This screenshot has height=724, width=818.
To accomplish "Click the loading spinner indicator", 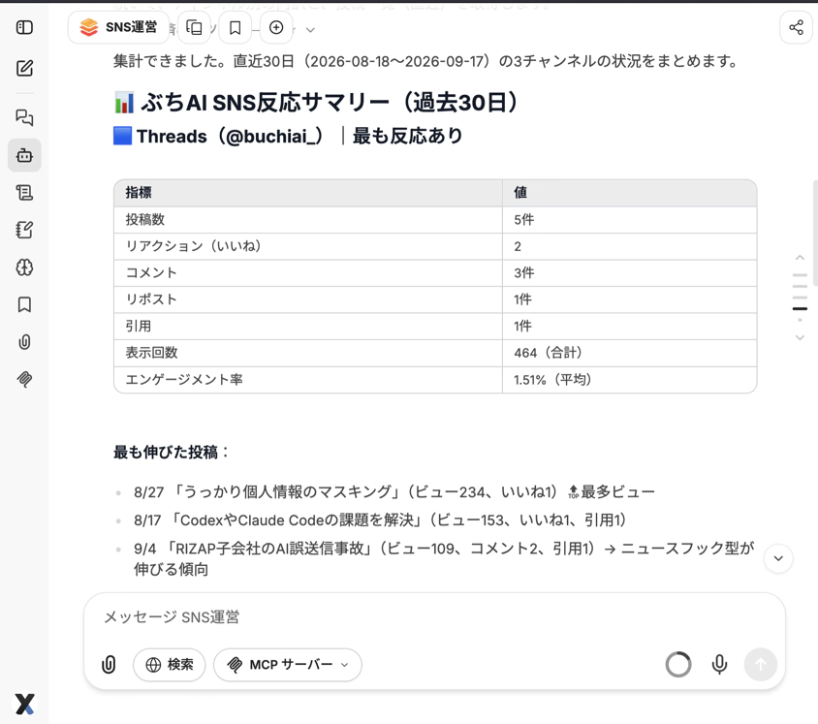I will (678, 665).
